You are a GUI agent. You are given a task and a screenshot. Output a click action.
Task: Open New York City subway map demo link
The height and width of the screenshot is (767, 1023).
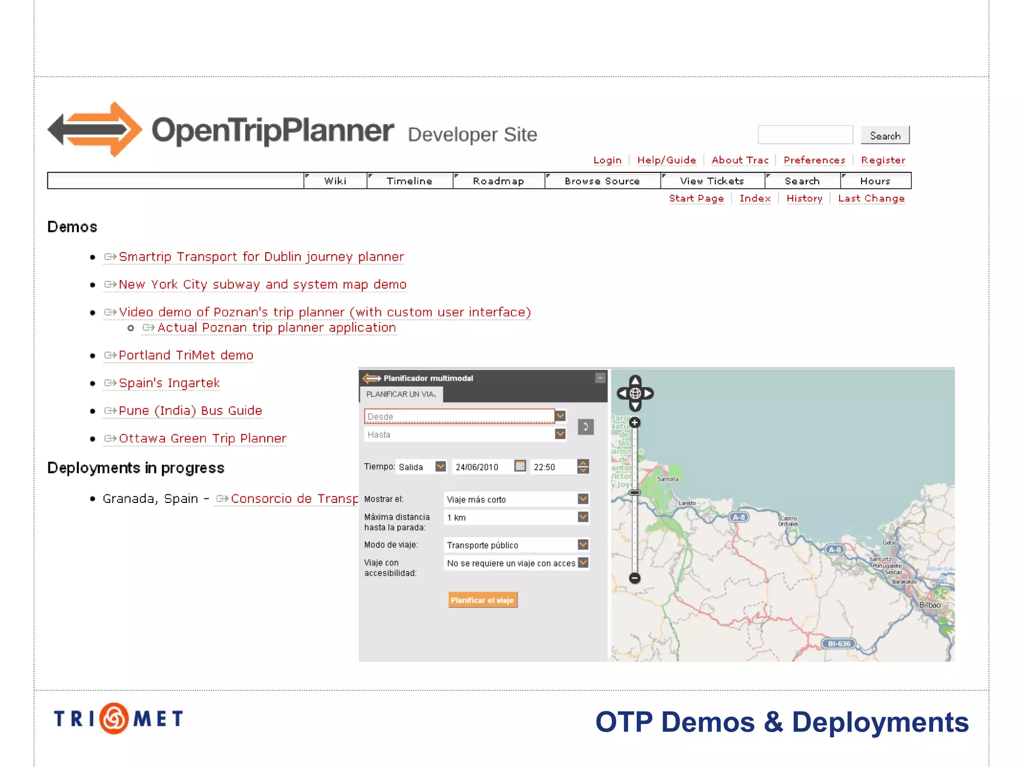click(x=255, y=285)
